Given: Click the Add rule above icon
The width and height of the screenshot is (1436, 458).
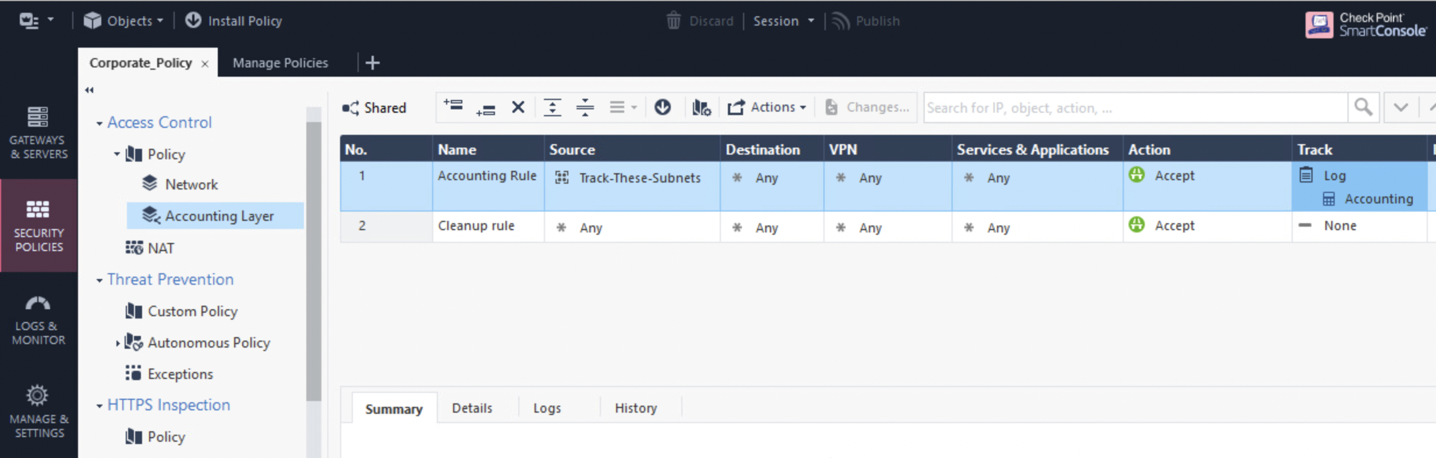Looking at the screenshot, I should point(453,106).
